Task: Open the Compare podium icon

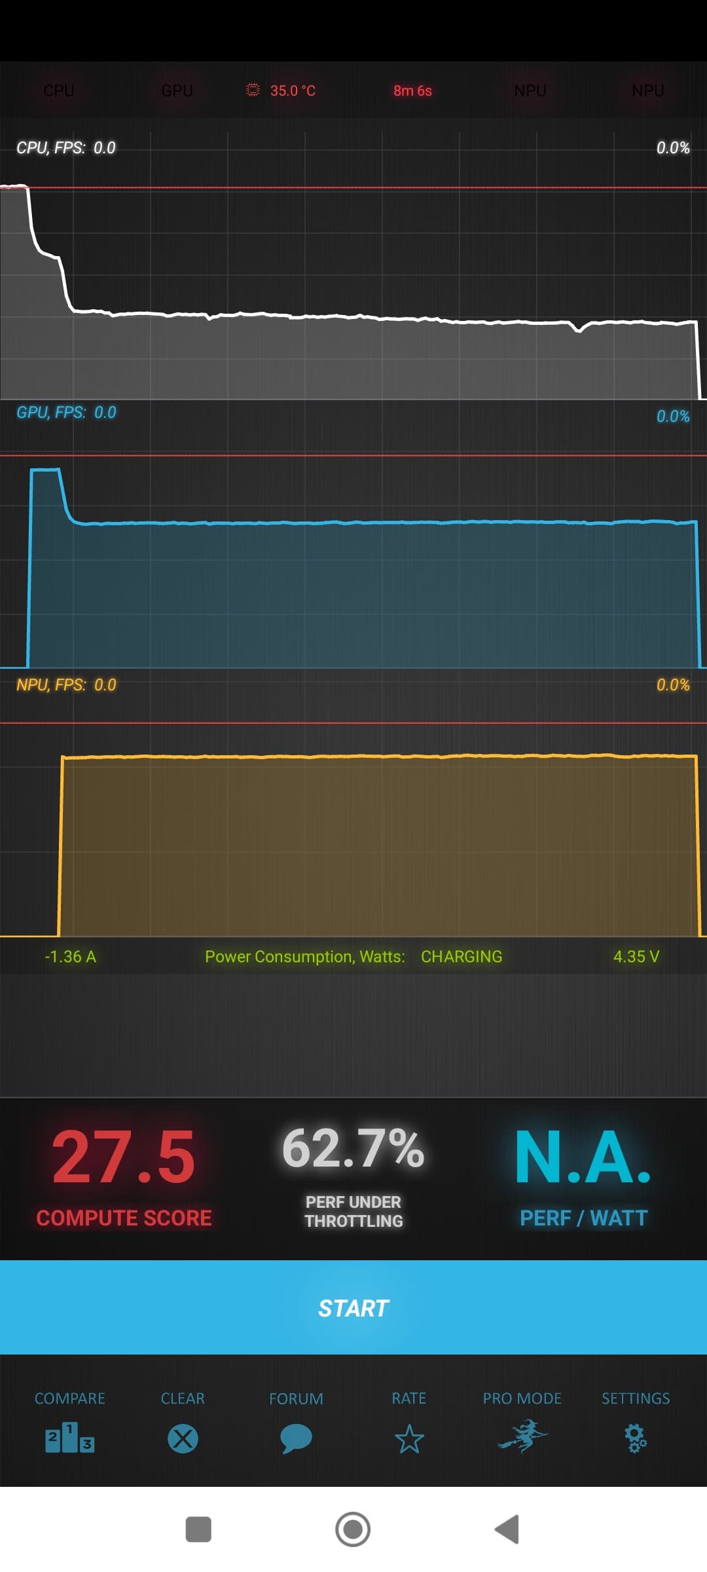Action: [69, 1438]
